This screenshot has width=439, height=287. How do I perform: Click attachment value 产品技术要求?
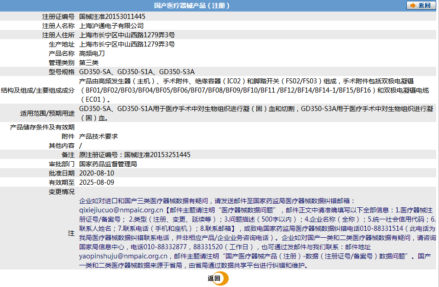98,136
